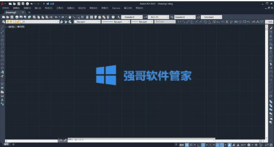Open the 格式(O) menu
This screenshot has width=274, height=147.
point(48,8)
